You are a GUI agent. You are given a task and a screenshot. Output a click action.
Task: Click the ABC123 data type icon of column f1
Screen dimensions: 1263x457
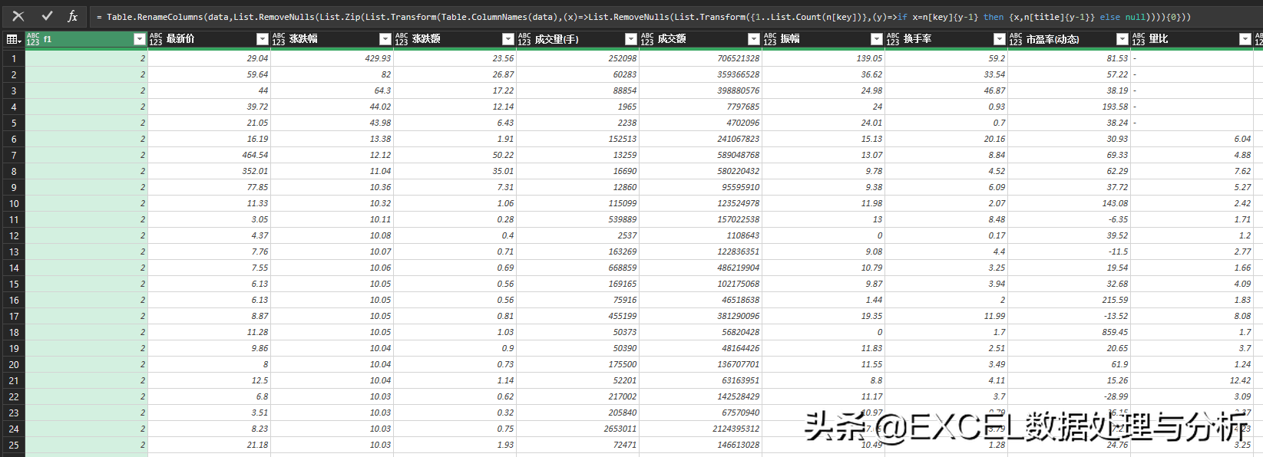click(x=33, y=39)
